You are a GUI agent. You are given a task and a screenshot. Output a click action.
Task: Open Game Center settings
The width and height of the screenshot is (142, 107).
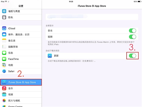21,105
